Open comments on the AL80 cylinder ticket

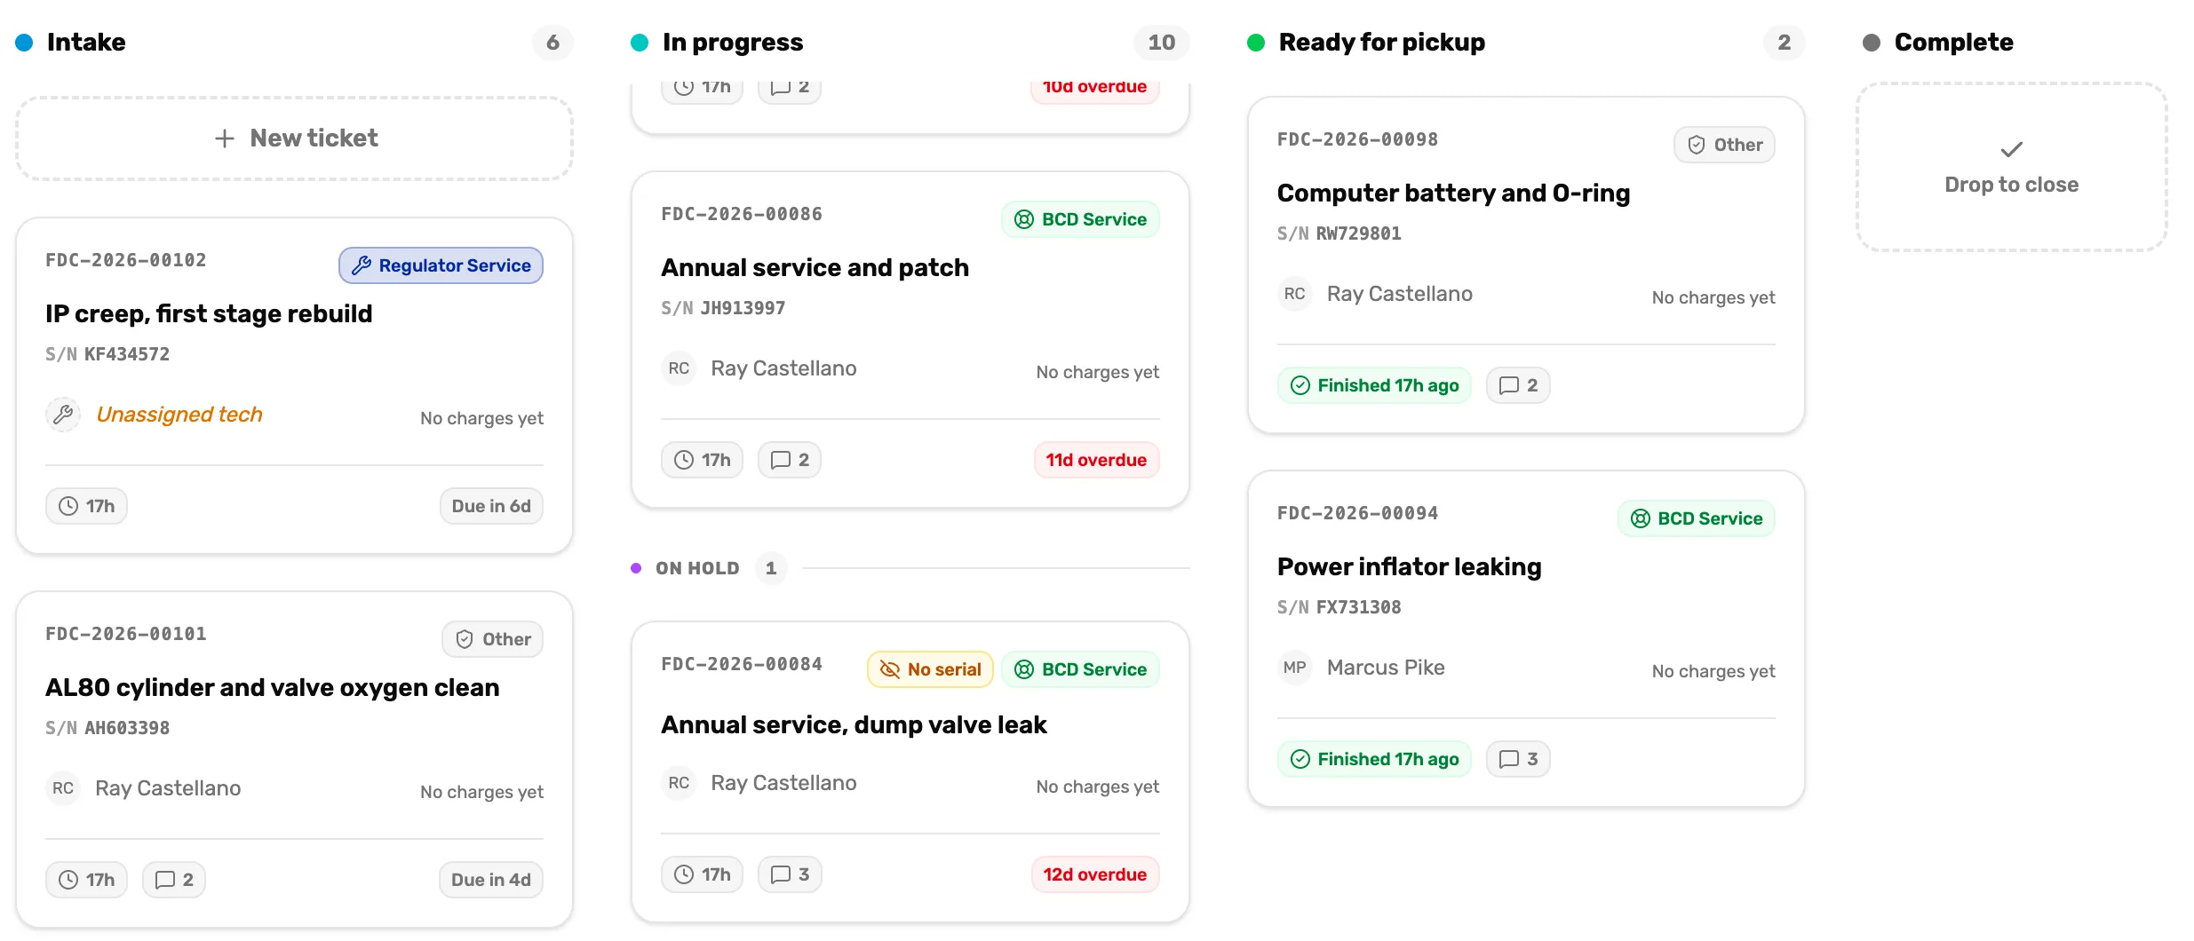point(174,880)
